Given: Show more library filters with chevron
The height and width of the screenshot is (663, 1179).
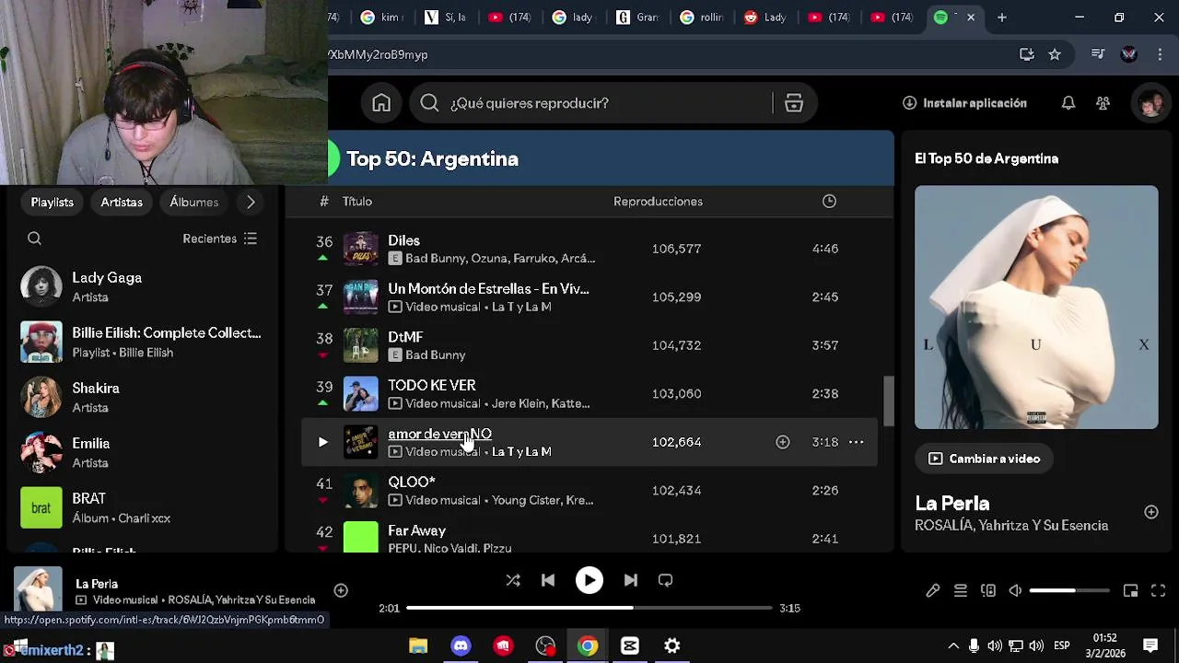Looking at the screenshot, I should click(x=251, y=202).
